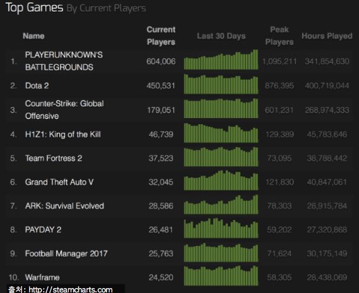Image resolution: width=359 pixels, height=293 pixels.
Task: Open H1Z1: King of the Kill link
Action: click(63, 134)
